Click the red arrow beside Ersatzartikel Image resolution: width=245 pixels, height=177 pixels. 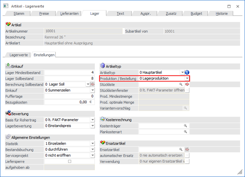tap(187, 150)
